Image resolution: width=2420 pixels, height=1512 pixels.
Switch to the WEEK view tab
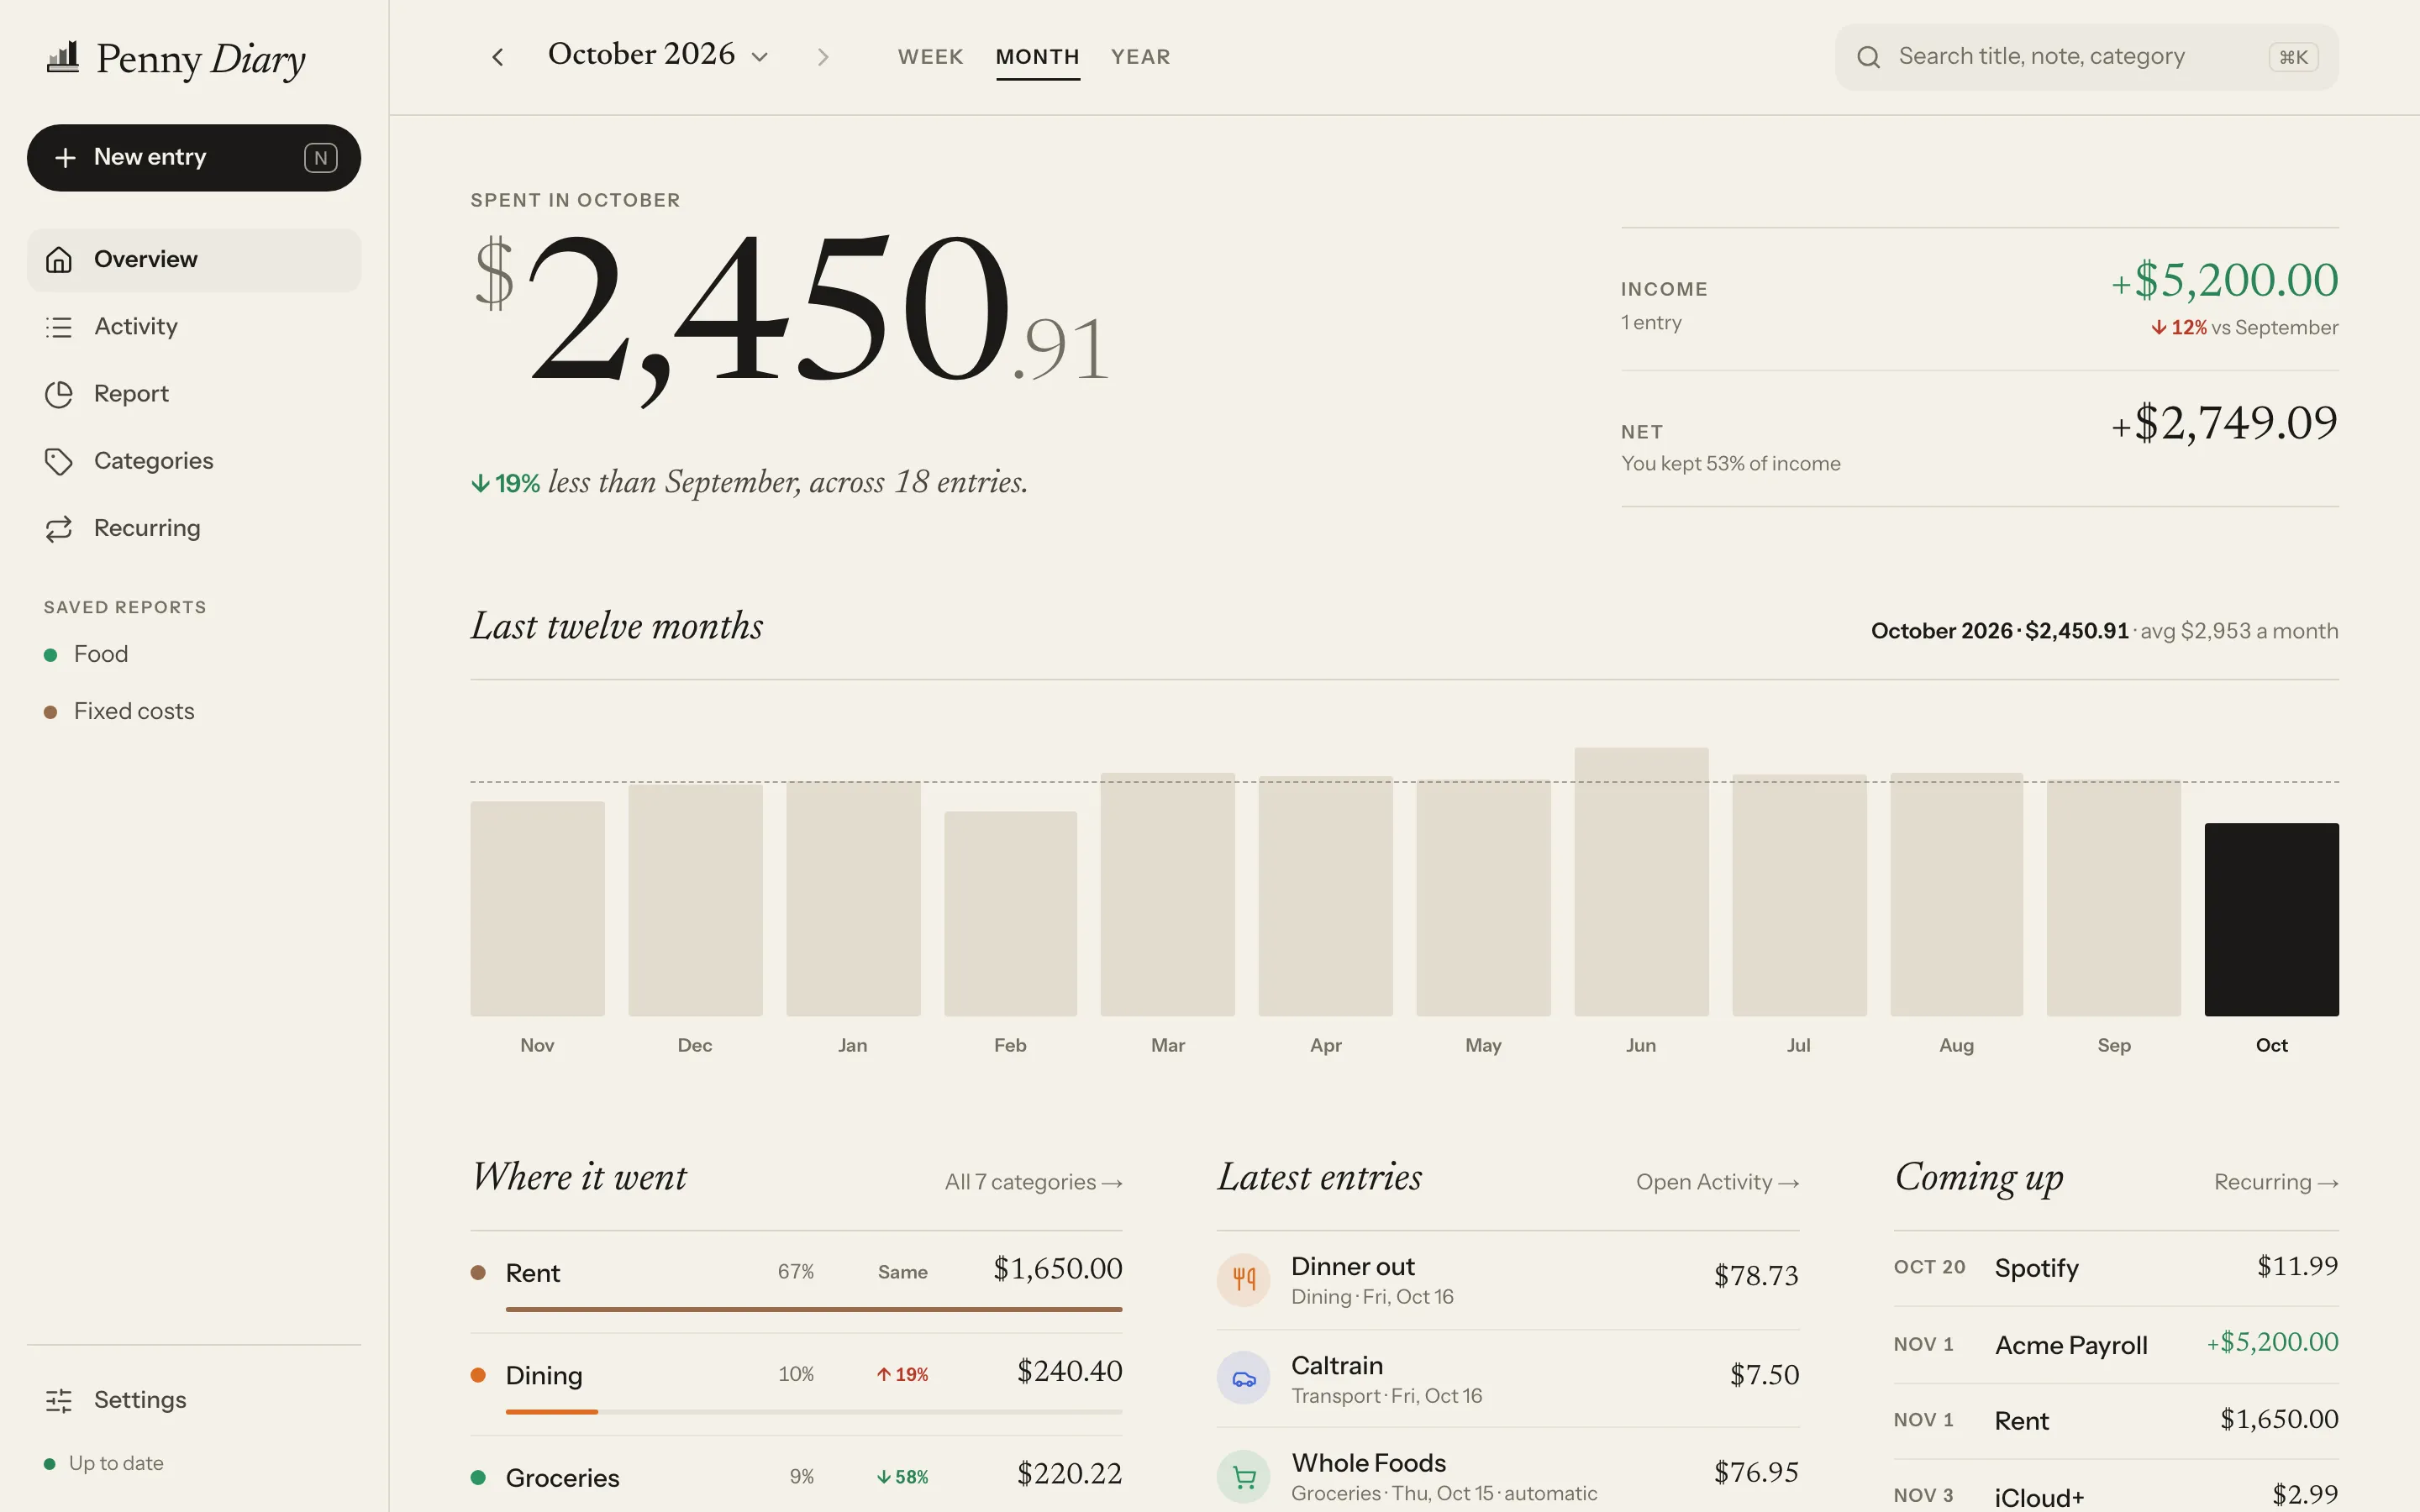coord(930,57)
